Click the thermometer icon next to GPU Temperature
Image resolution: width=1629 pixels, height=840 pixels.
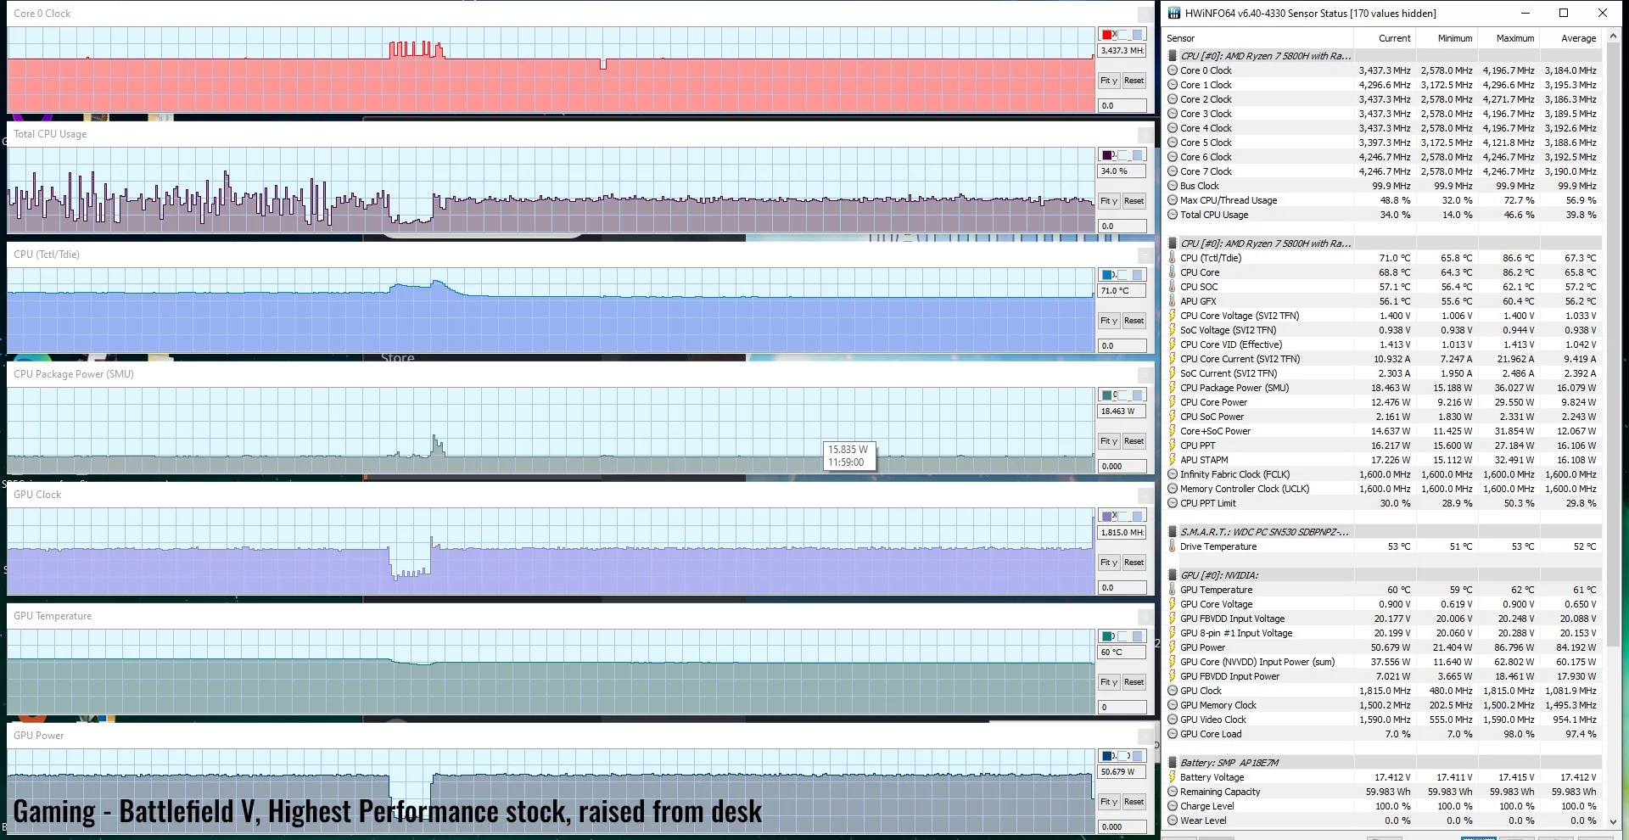[1172, 590]
